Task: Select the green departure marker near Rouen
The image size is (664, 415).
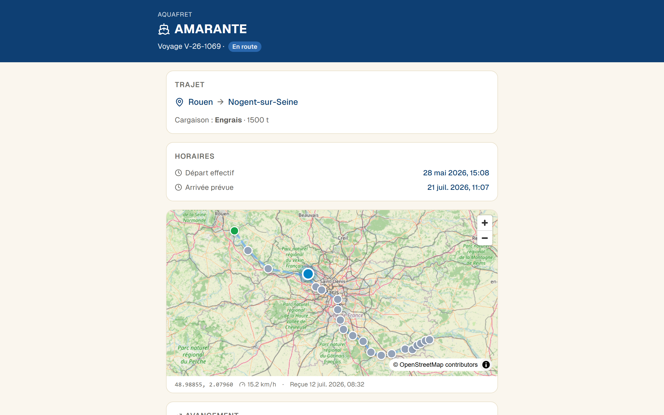Action: pos(234,231)
